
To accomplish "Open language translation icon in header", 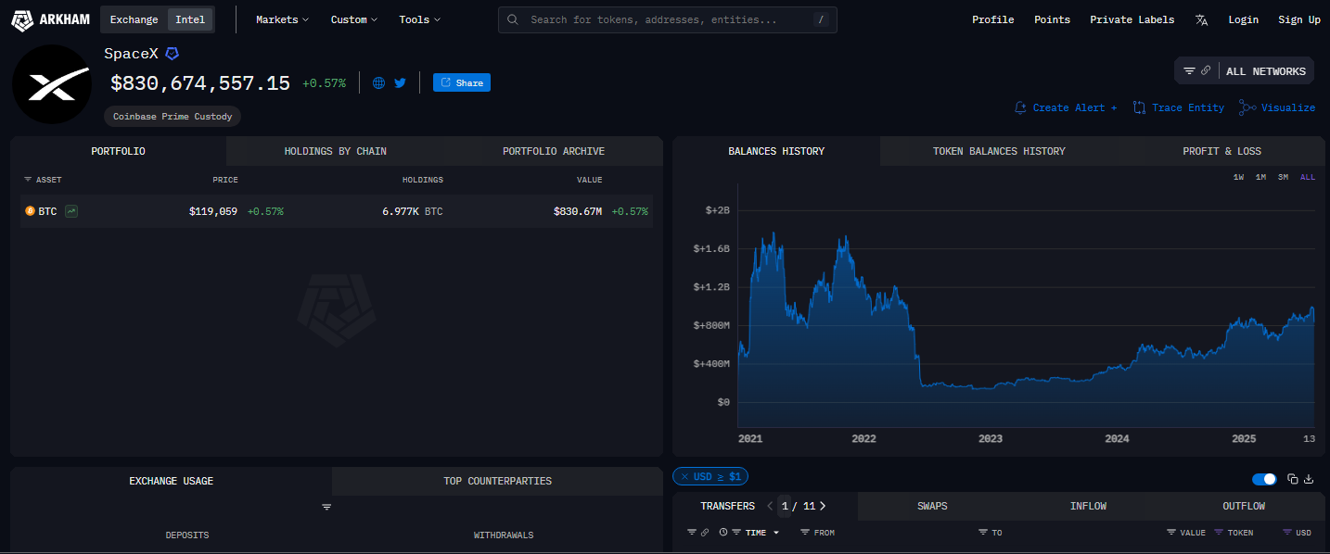I will (1201, 19).
